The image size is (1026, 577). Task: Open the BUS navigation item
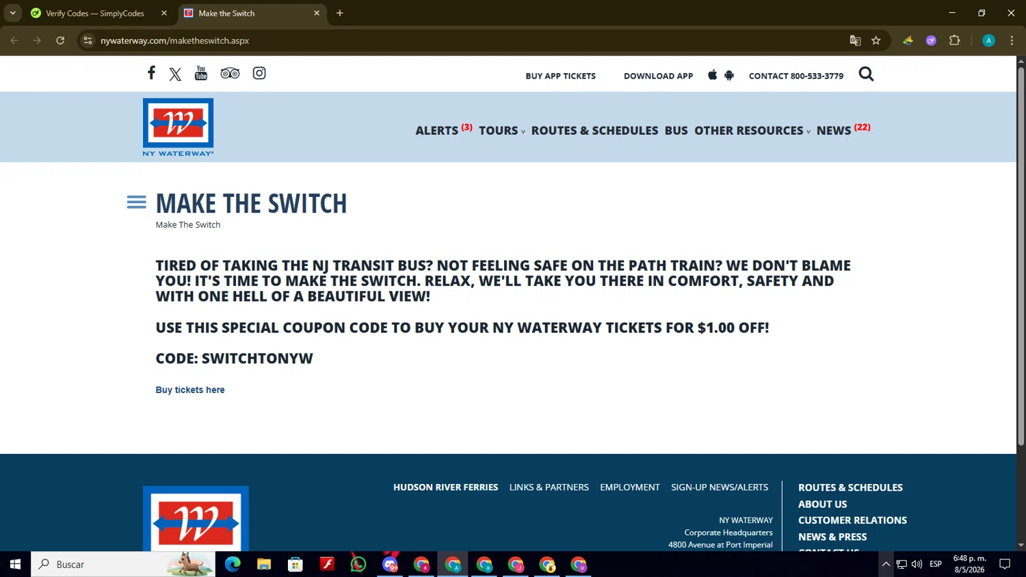pyautogui.click(x=676, y=131)
